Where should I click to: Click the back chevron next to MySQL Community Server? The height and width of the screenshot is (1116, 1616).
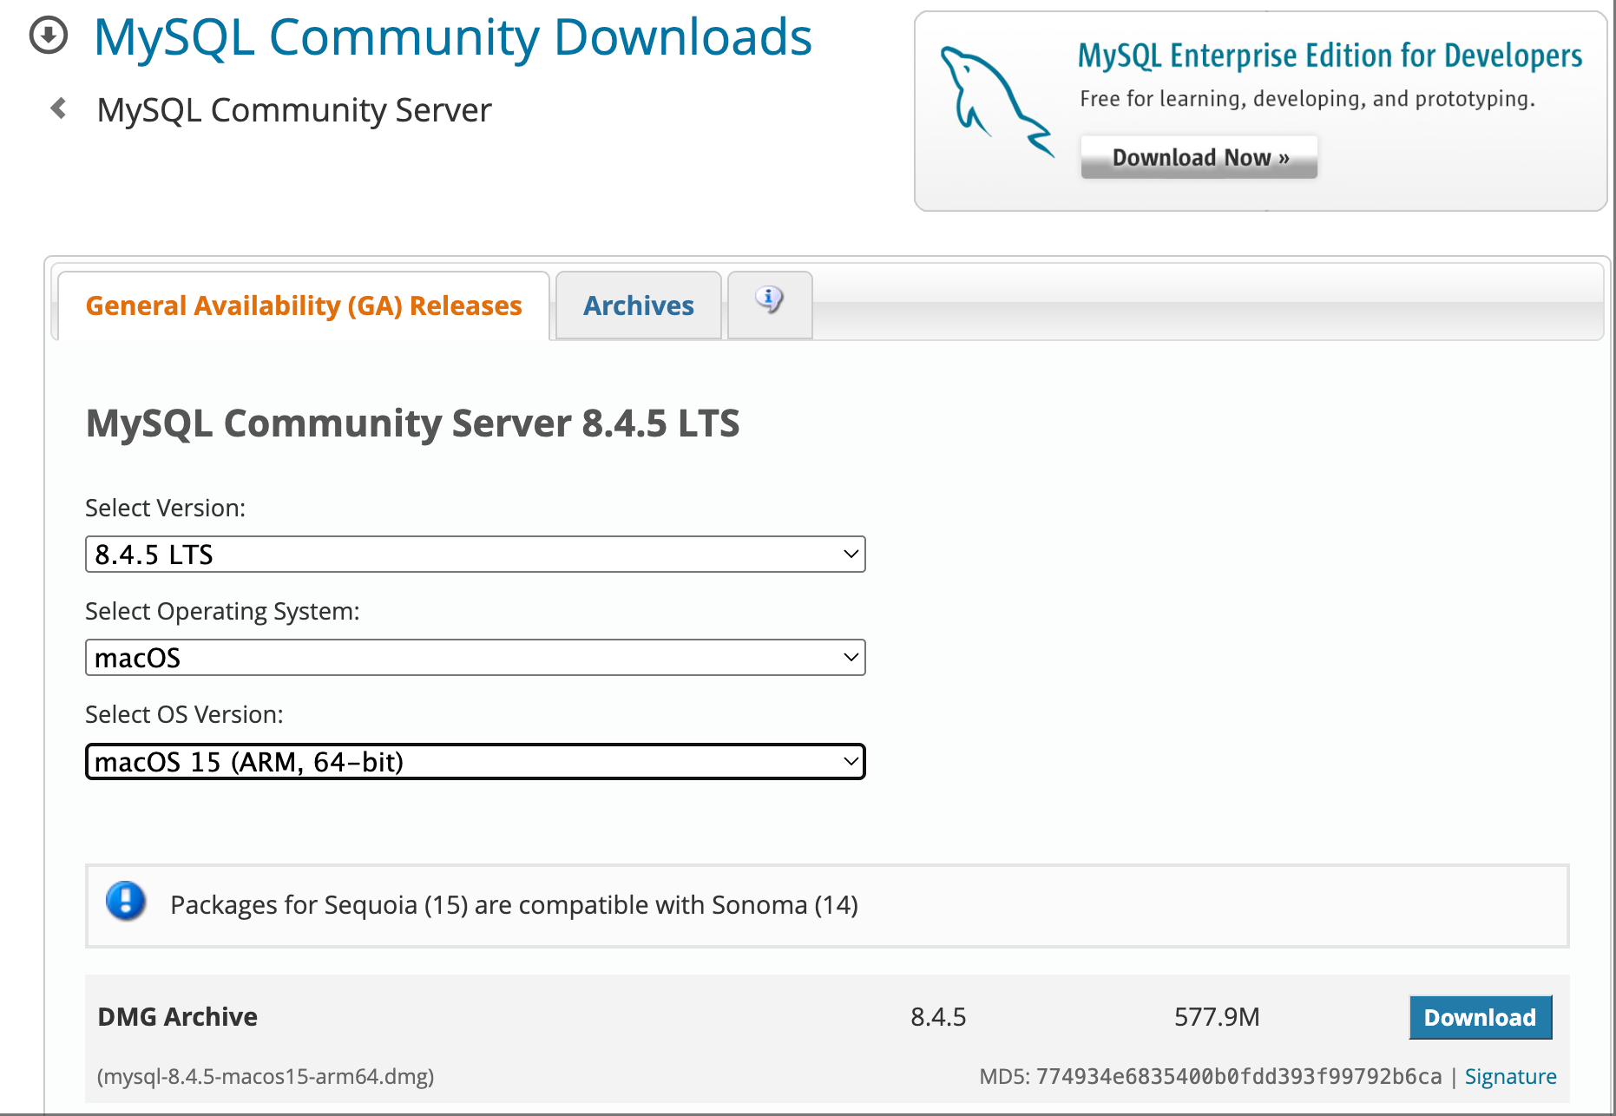57,108
